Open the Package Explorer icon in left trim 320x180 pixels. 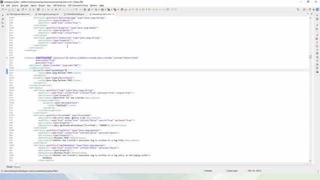tap(2, 19)
